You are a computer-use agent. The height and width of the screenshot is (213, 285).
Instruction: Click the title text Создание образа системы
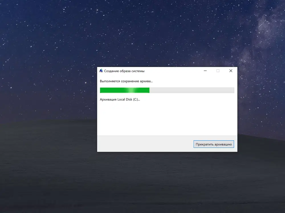pyautogui.click(x=124, y=71)
